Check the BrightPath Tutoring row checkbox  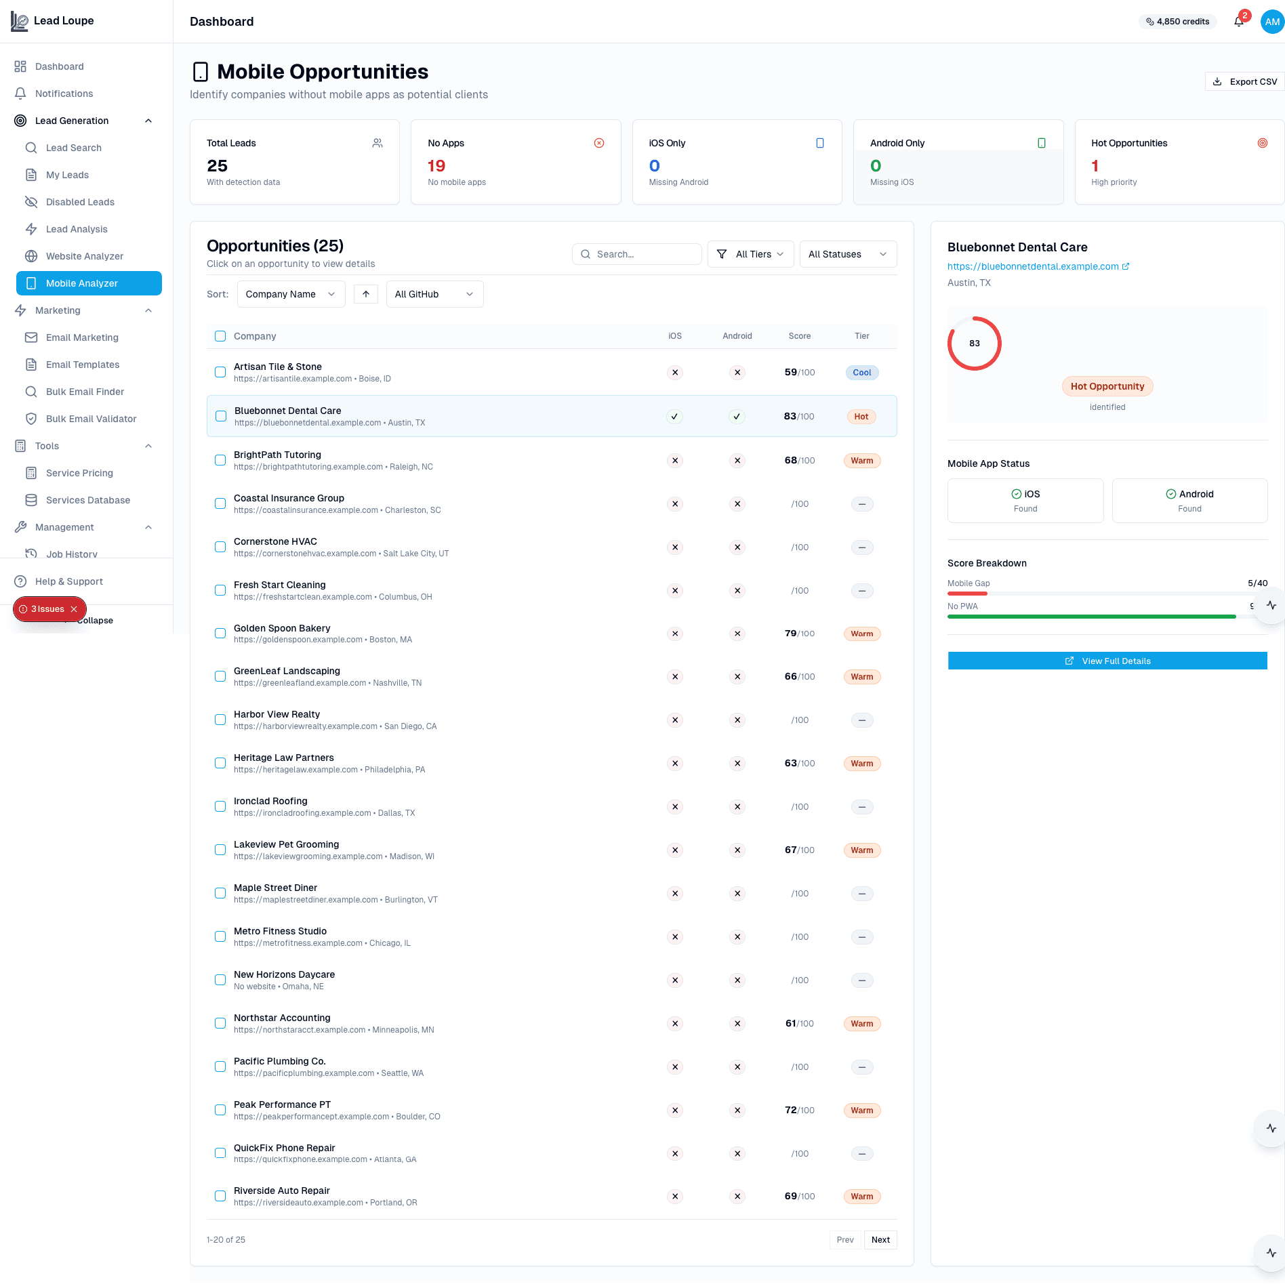(x=220, y=460)
